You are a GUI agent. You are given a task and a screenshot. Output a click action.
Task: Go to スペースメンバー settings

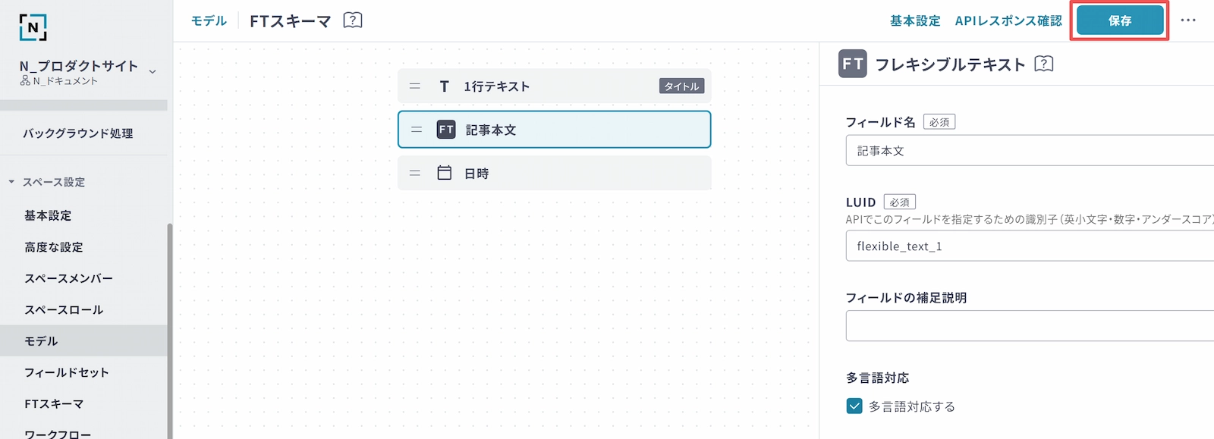(68, 278)
